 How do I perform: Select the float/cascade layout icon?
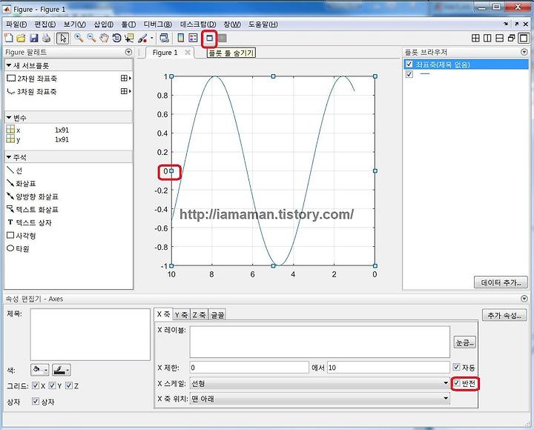511,38
